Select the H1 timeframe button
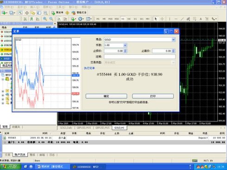The height and width of the screenshot is (170, 227). click(x=123, y=19)
